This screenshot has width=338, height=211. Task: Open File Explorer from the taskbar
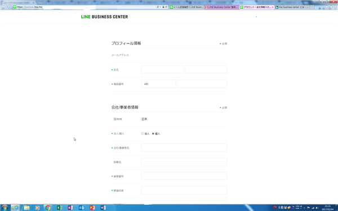click(26, 208)
